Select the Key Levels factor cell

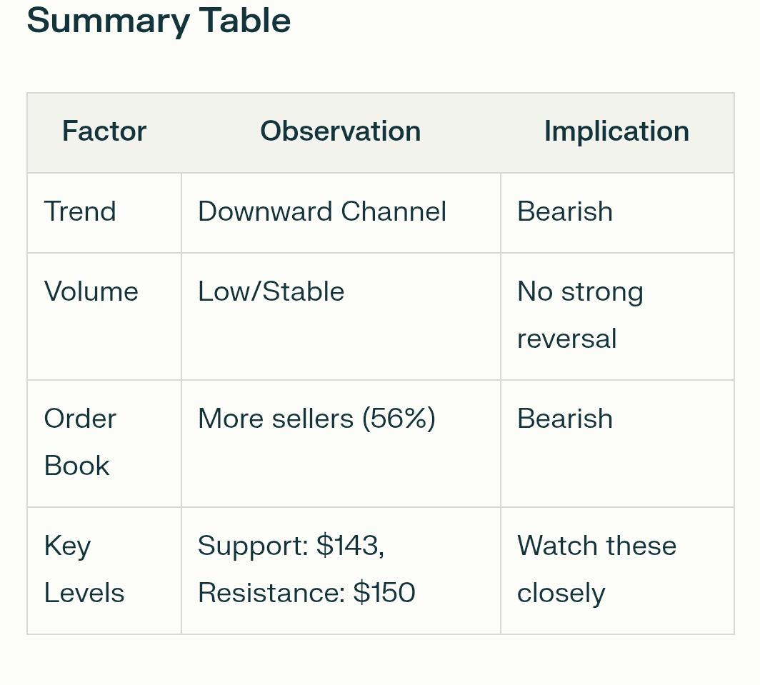[84, 569]
